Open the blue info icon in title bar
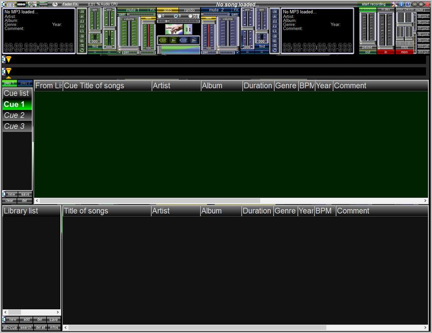Screen dimensions: 432x333 (x=401, y=4)
